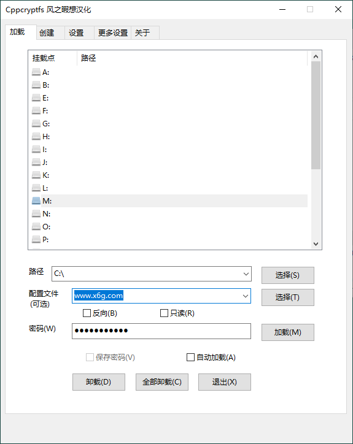Click the 选择(T) config browse button

click(x=287, y=297)
